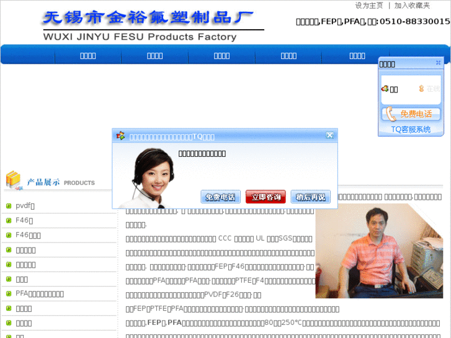The height and width of the screenshot is (338, 451).
Task: Open the pvdf product link
Action: pos(25,206)
